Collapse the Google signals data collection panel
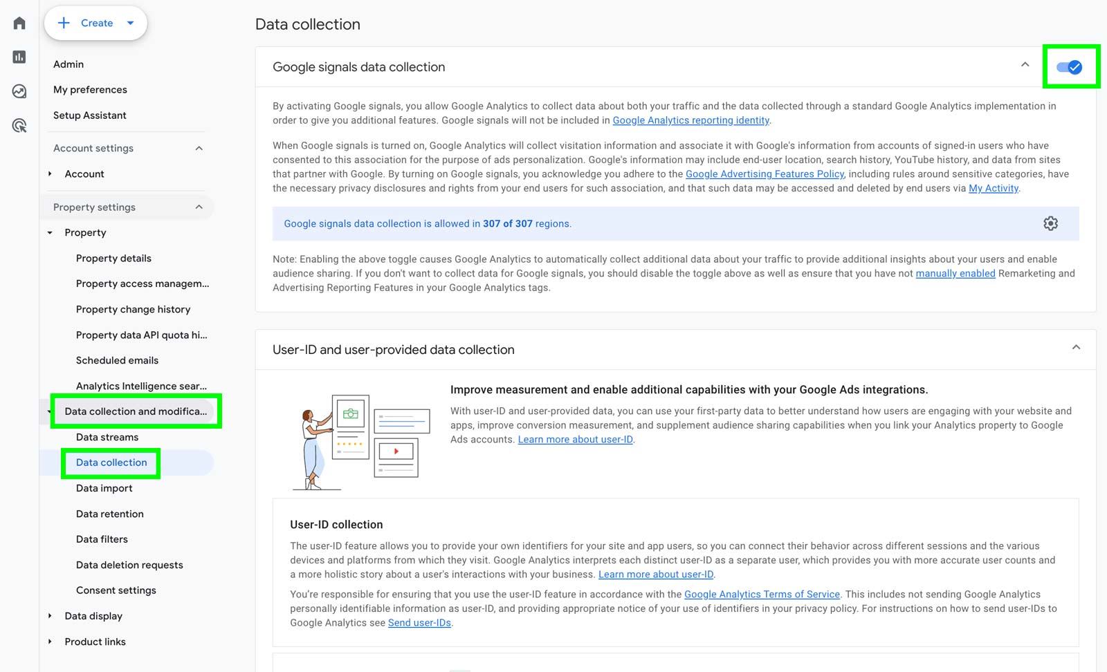Image resolution: width=1107 pixels, height=672 pixels. pyautogui.click(x=1025, y=65)
